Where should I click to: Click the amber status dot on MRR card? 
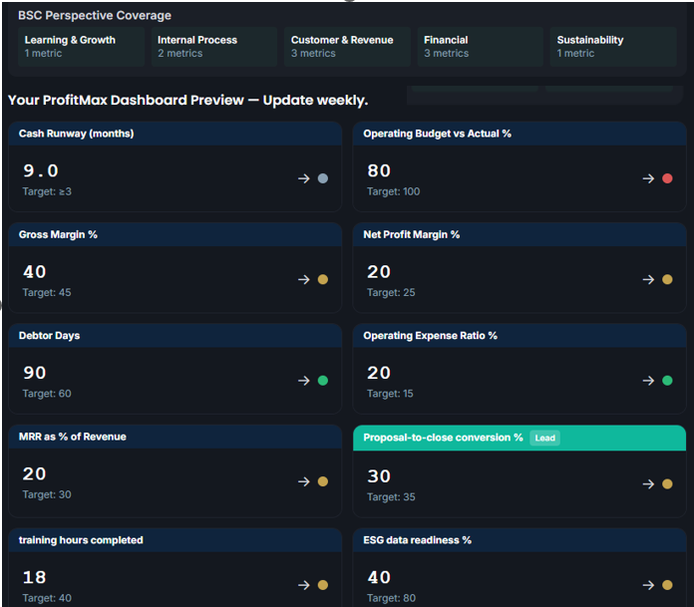click(x=323, y=481)
